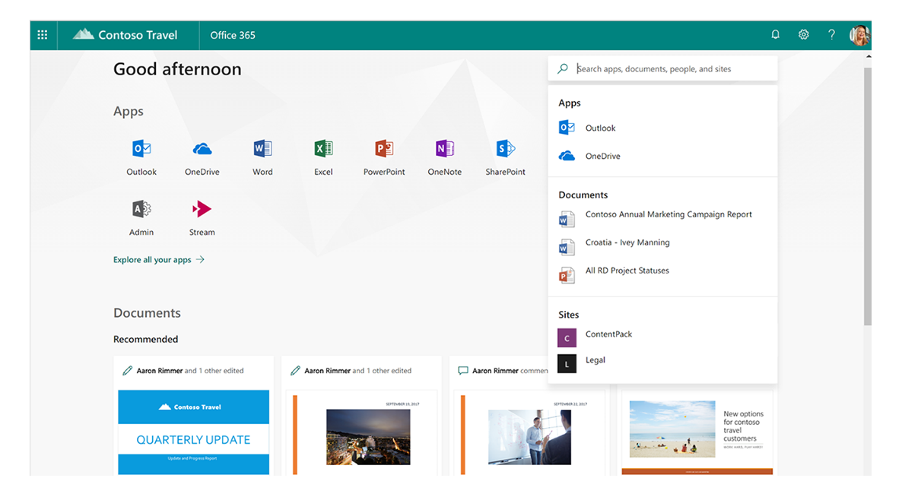Go to Legal site result
The width and height of the screenshot is (902, 494).
pos(596,360)
